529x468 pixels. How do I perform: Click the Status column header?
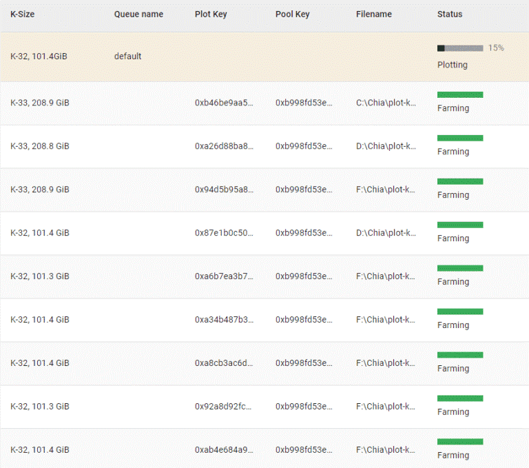(x=450, y=14)
